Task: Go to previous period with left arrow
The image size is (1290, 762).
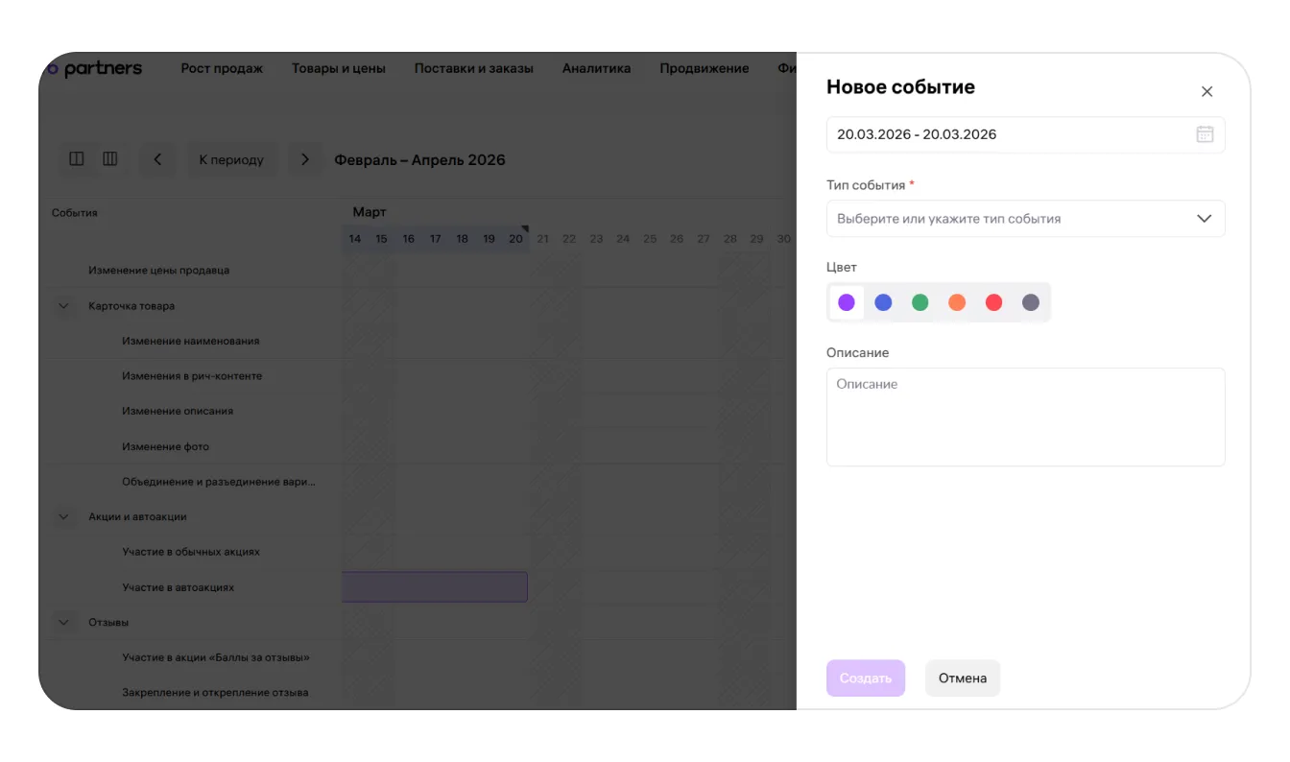Action: pos(157,159)
